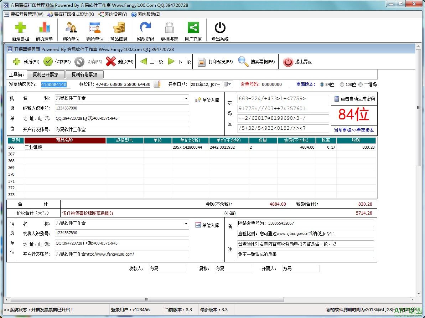Open the 系统设置(Y) menu
The image size is (425, 318).
[113, 14]
